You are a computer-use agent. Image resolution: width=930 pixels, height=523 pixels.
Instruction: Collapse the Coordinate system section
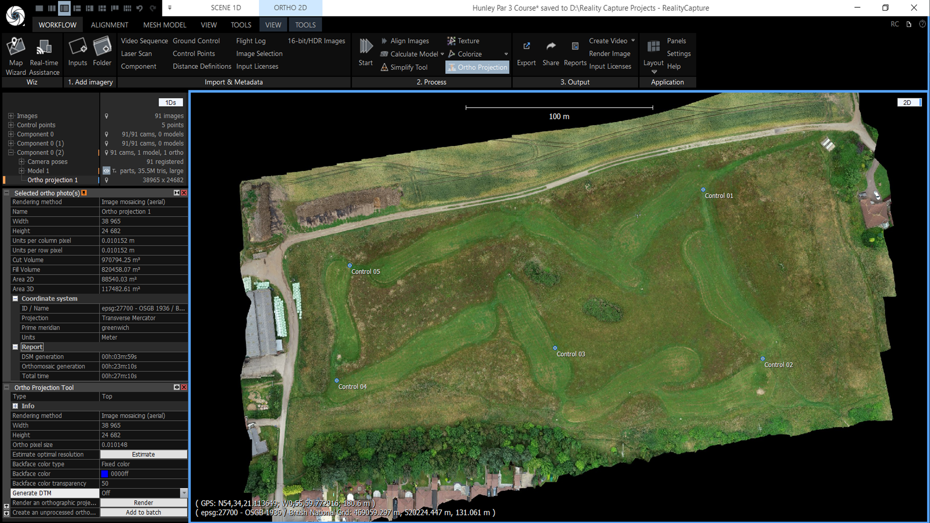pyautogui.click(x=15, y=299)
